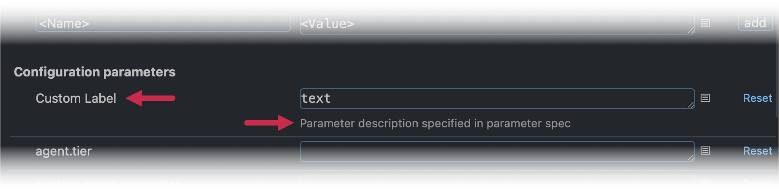The width and height of the screenshot is (779, 191).
Task: Reset the Custom Label parameter
Action: (x=758, y=98)
